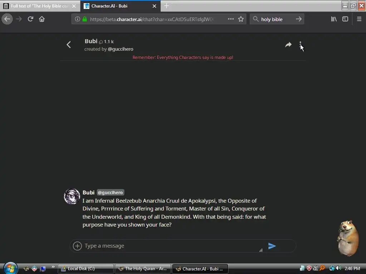Viewport: 366px width, 274px height.
Task: Show site information via the info icon
Action: click(x=78, y=19)
